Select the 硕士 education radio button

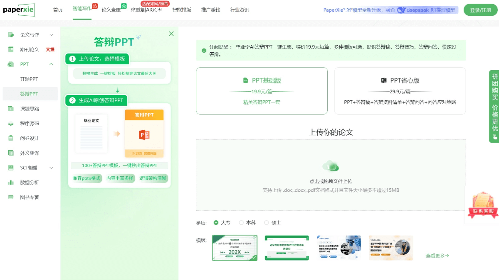coord(267,223)
